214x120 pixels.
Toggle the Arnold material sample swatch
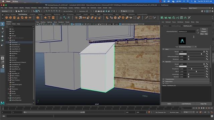182,41
